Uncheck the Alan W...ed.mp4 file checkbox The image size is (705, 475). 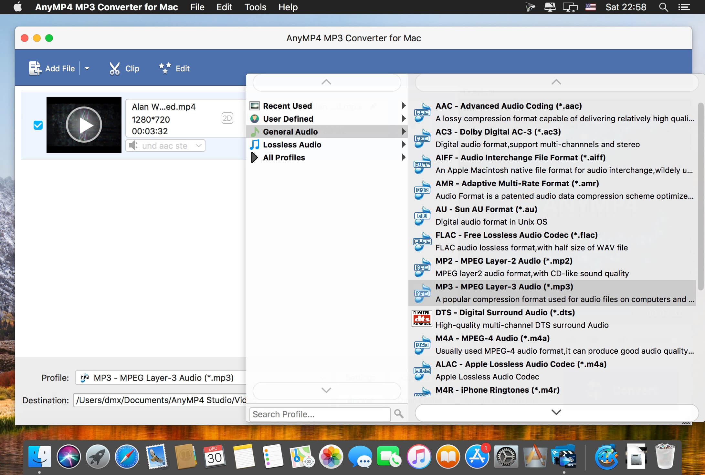(x=38, y=125)
